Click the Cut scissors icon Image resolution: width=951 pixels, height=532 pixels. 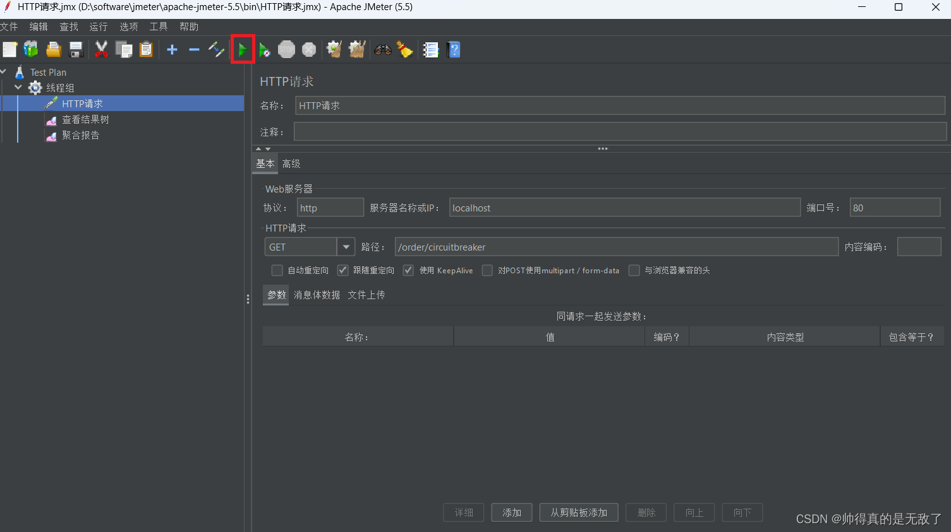101,49
